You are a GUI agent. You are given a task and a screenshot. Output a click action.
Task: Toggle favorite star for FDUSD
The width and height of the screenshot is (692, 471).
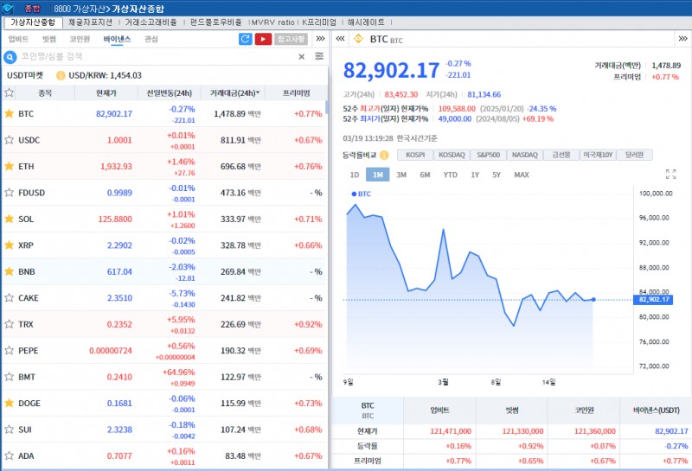[x=9, y=192]
